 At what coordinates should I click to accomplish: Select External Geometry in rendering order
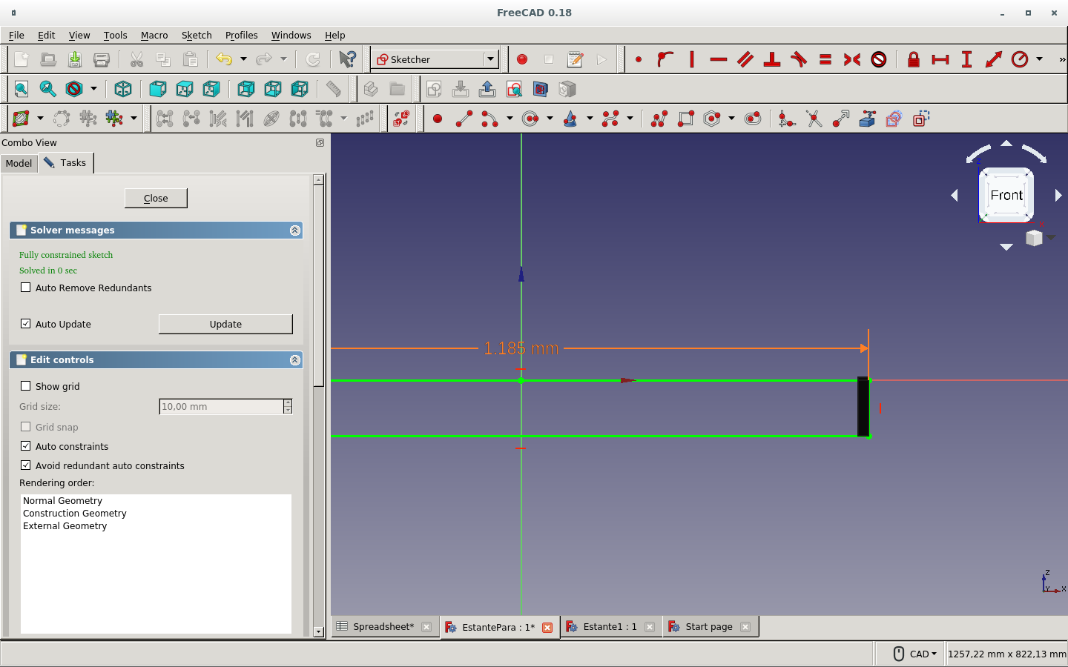pyautogui.click(x=65, y=526)
